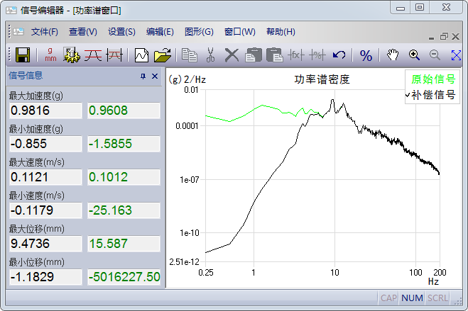Click the zoom in magnifier icon
Screen dimensions: 468x311
(x=414, y=55)
